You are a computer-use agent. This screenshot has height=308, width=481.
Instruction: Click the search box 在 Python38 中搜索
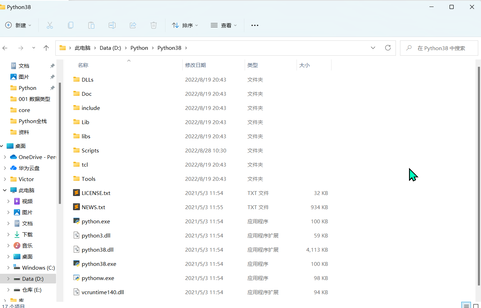point(439,48)
